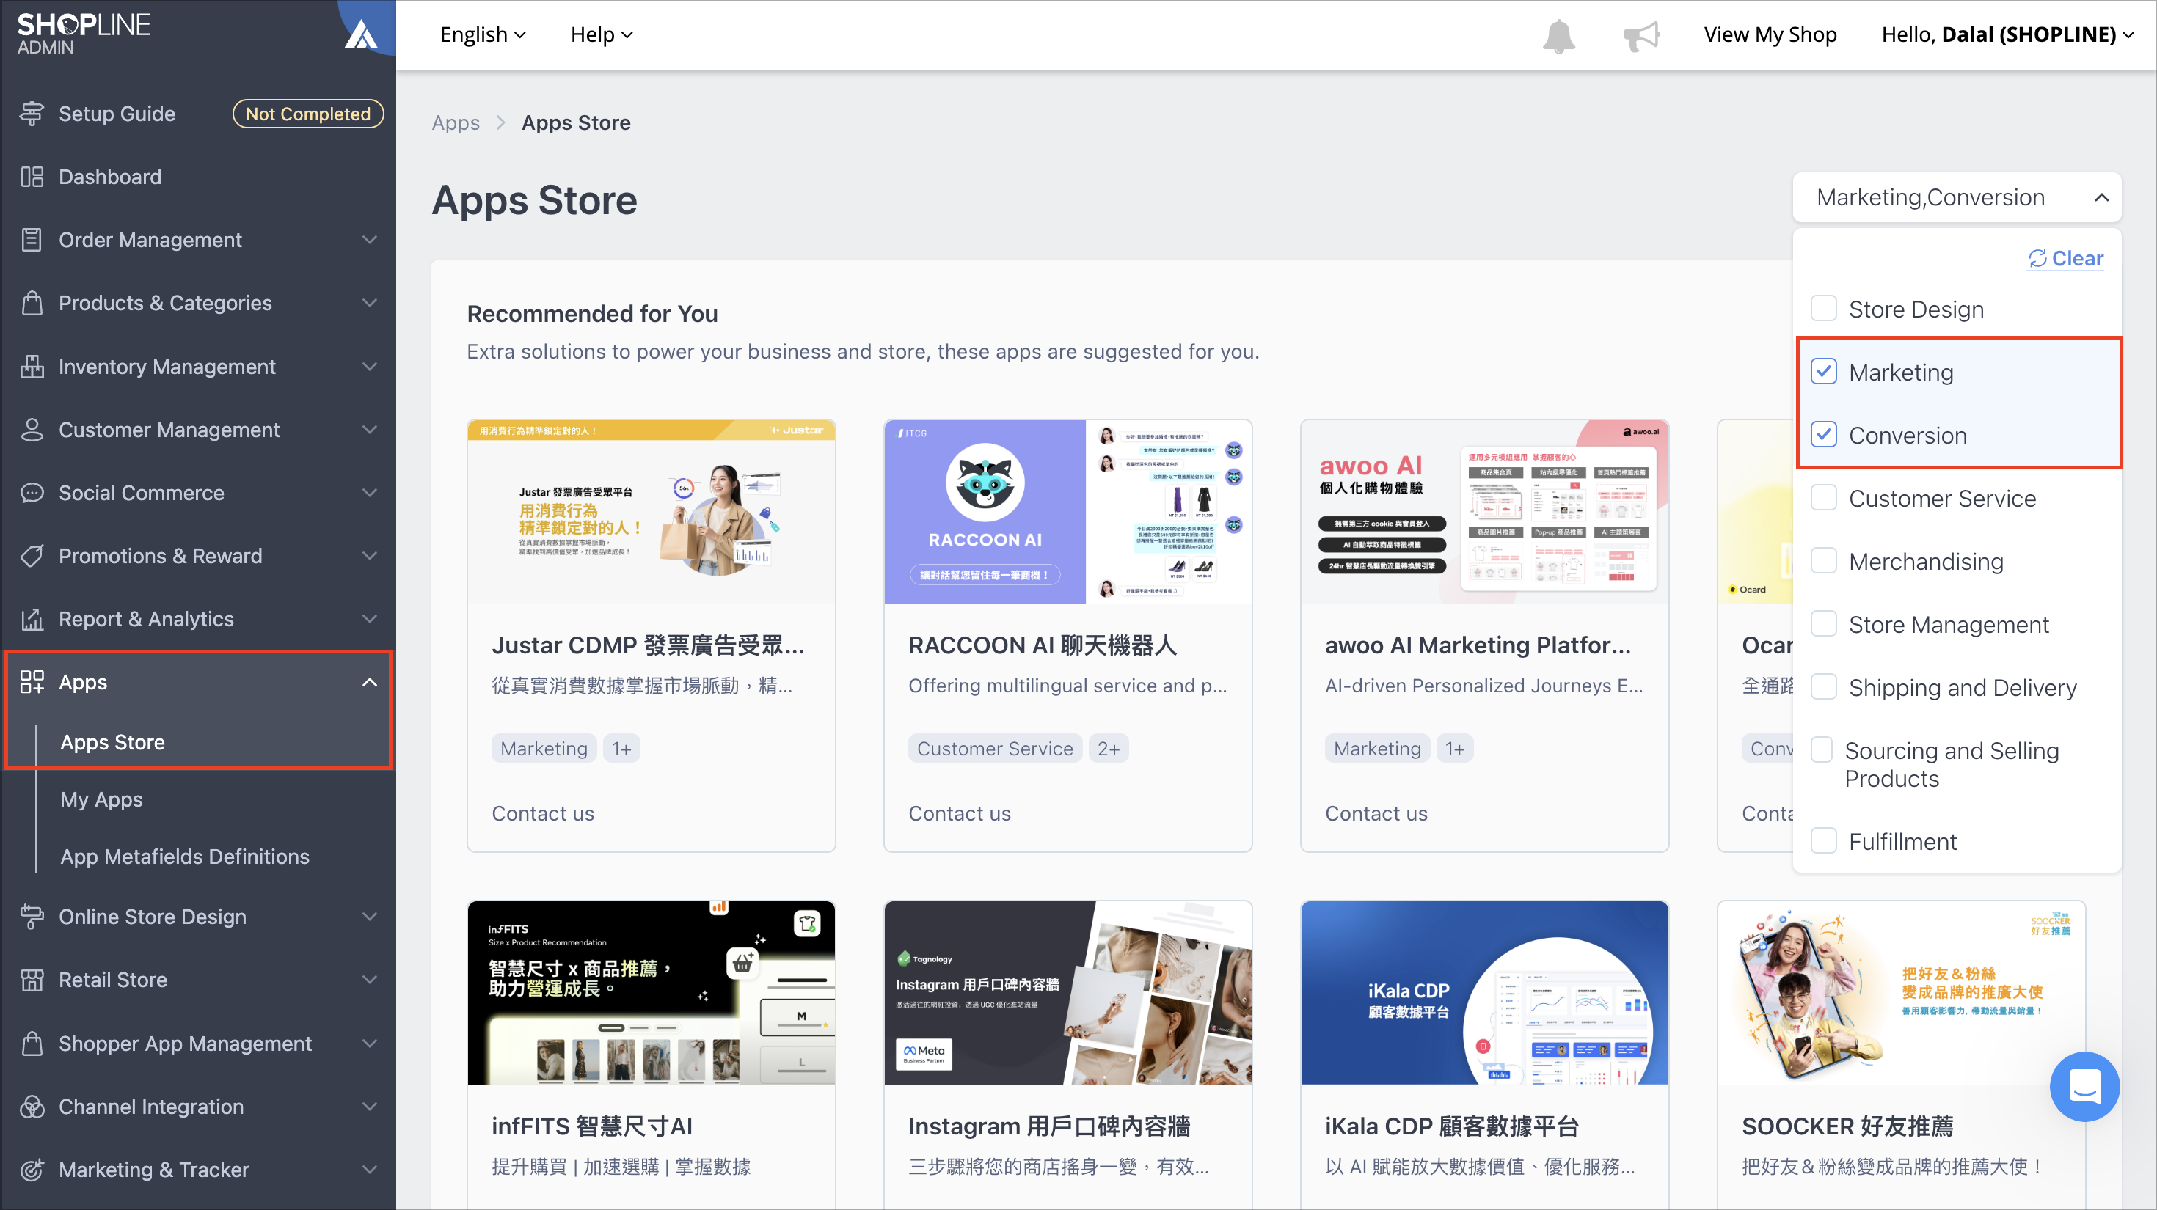2157x1210 pixels.
Task: Click the Retail Store storefront icon
Action: [x=32, y=980]
